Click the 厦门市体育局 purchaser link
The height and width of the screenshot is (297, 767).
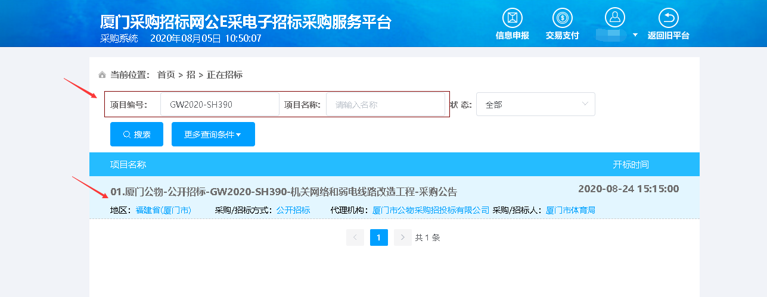click(x=570, y=210)
